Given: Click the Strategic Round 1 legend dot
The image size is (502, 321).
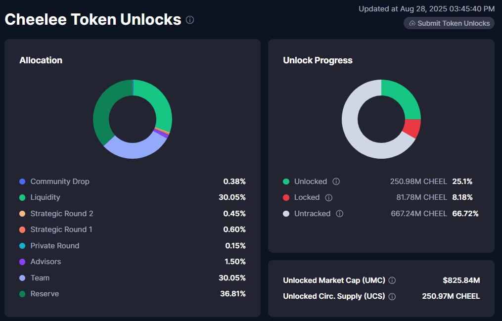Looking at the screenshot, I should 22,229.
